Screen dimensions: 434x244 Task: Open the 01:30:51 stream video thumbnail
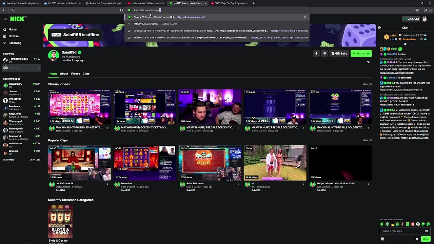click(210, 107)
